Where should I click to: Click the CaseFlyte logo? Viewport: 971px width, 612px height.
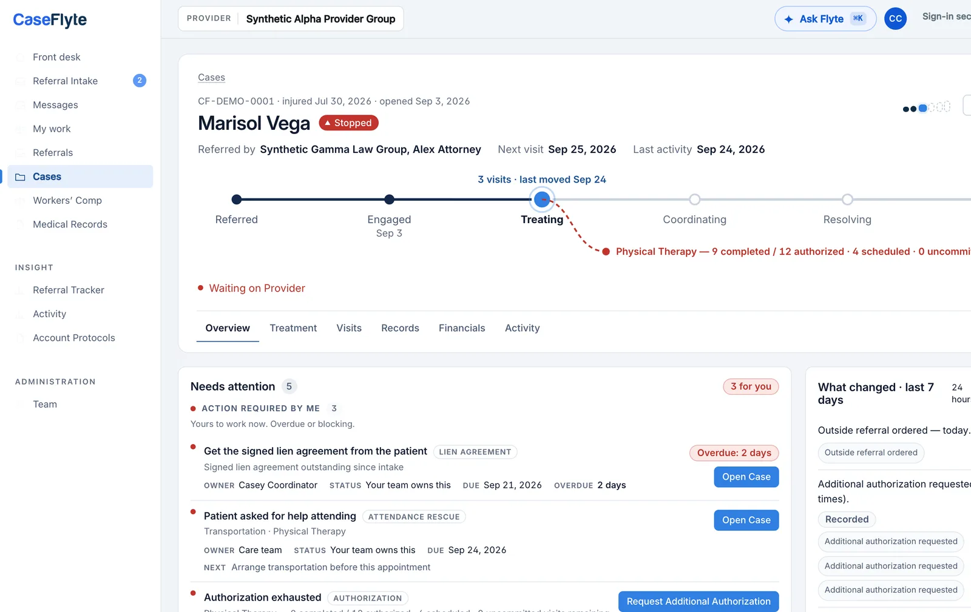tap(50, 20)
